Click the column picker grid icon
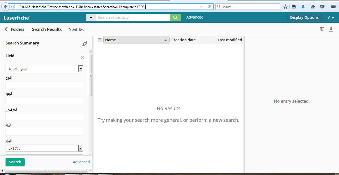 (322, 29)
